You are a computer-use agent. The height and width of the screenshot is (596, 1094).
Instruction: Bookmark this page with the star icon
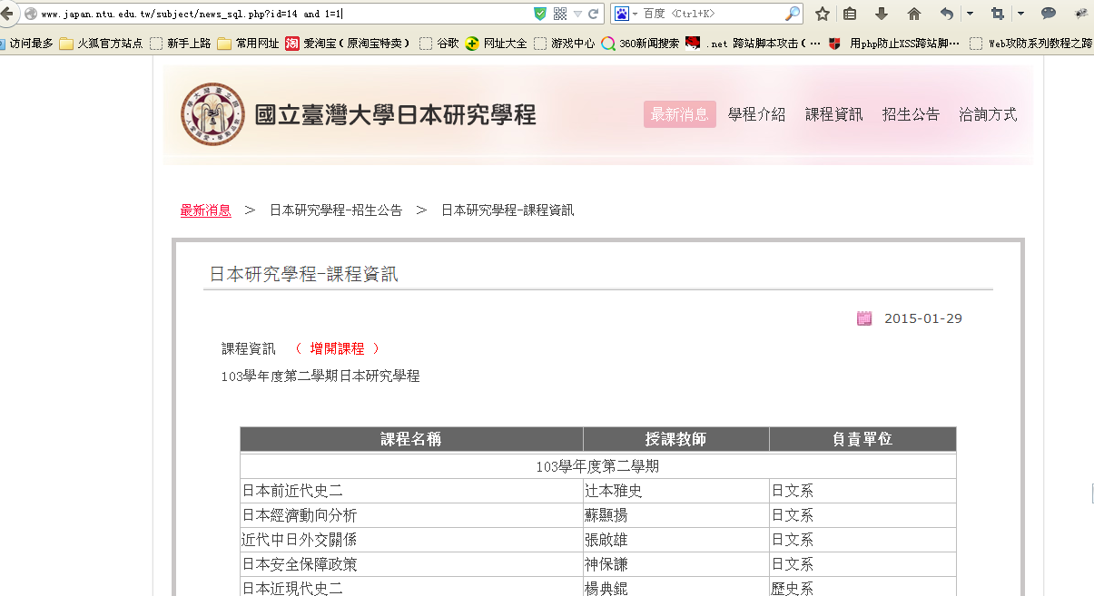pos(823,14)
